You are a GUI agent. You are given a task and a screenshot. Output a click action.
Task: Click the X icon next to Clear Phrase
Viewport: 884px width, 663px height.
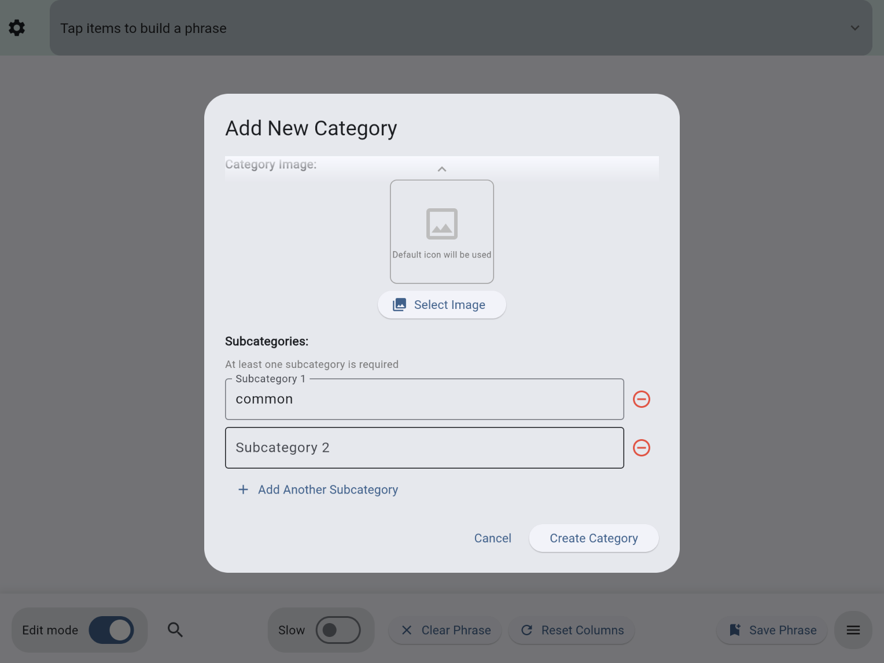pos(407,630)
